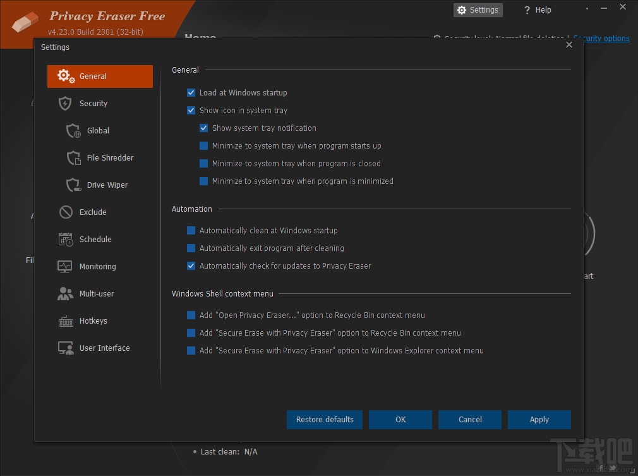Image resolution: width=638 pixels, height=476 pixels.
Task: Check Secure Erase option for Windows Explorer menu
Action: pyautogui.click(x=191, y=351)
